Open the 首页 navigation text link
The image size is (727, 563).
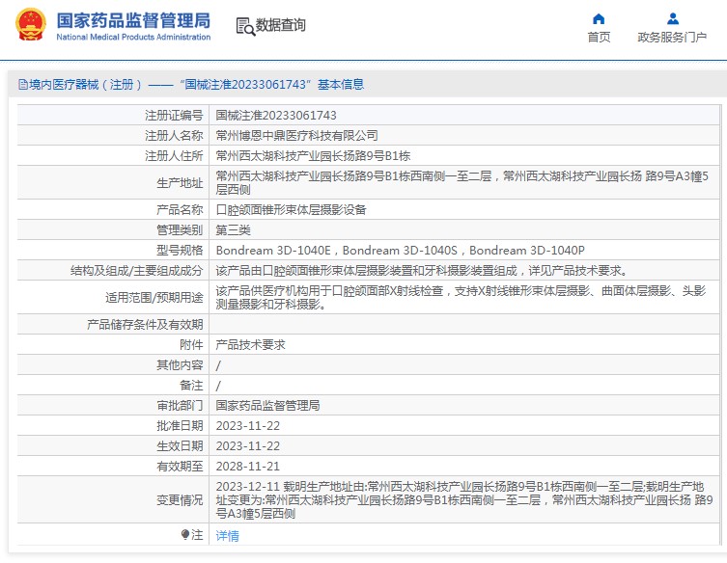click(599, 38)
